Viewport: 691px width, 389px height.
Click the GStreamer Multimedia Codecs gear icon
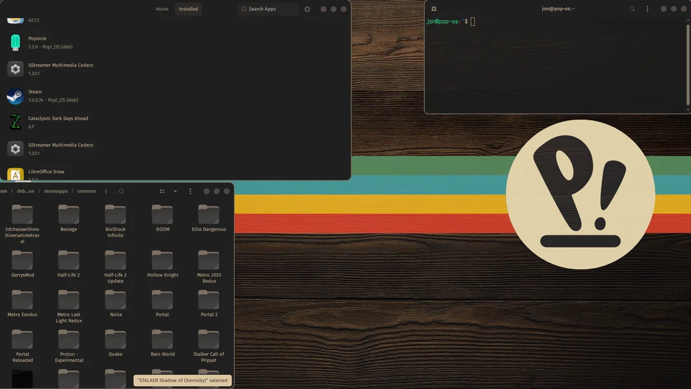point(15,68)
